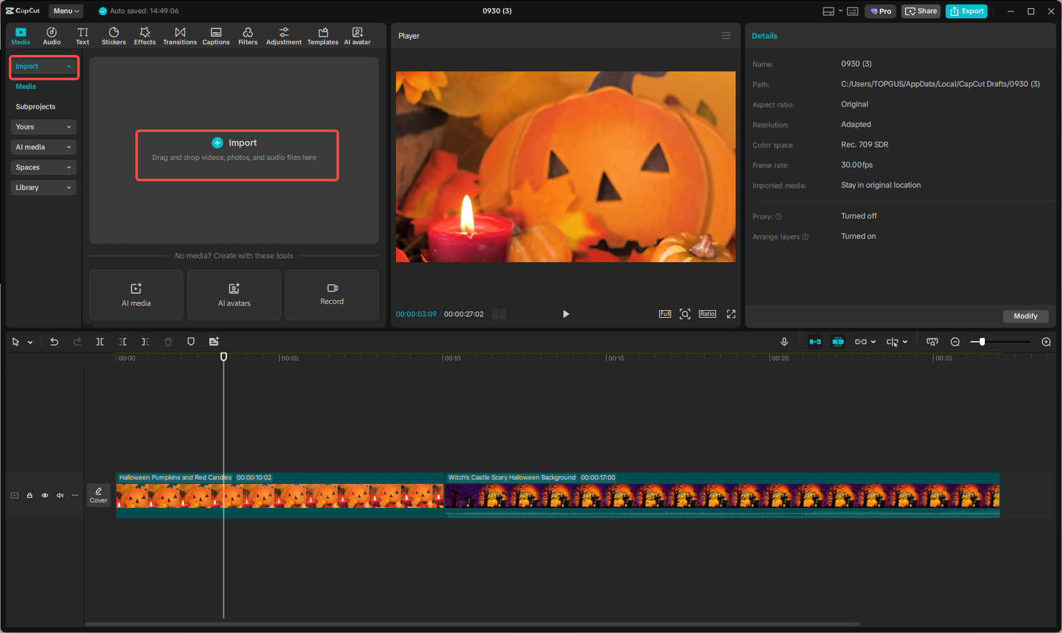Hide the video track with the eye icon
1062x633 pixels.
(x=45, y=495)
